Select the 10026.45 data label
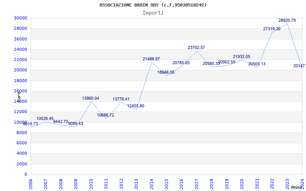The width and height of the screenshot is (306, 191). click(x=45, y=118)
